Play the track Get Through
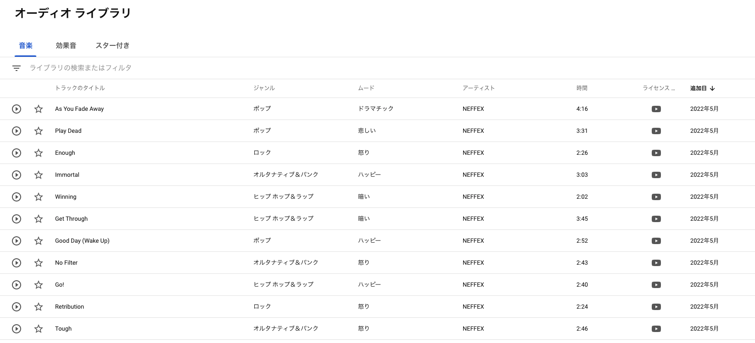Viewport: 755px width, 343px height. (x=17, y=219)
